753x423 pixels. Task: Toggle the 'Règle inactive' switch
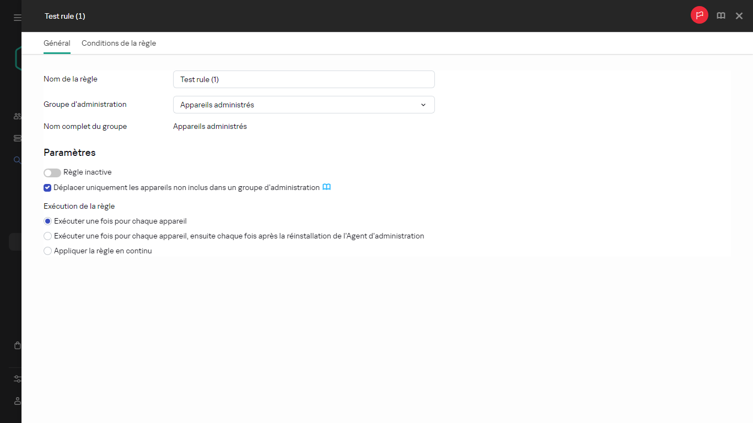coord(52,173)
